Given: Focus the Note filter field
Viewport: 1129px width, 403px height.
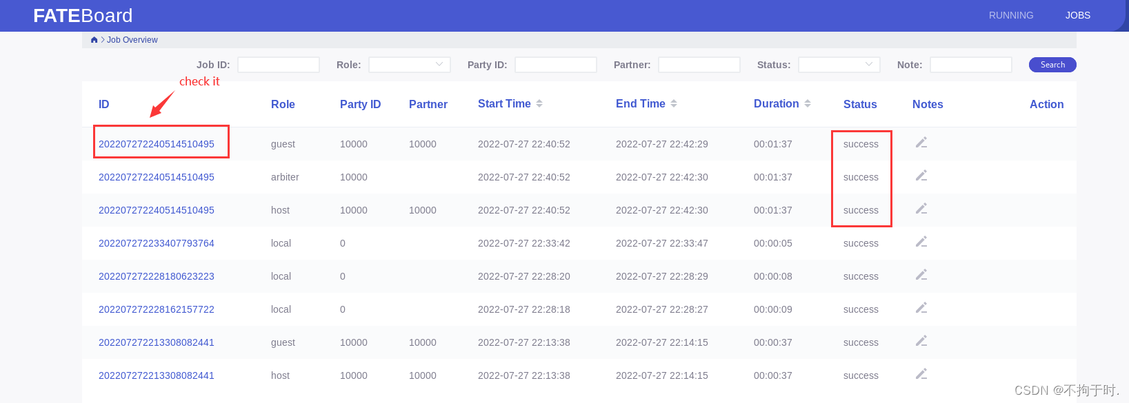Looking at the screenshot, I should click(971, 65).
